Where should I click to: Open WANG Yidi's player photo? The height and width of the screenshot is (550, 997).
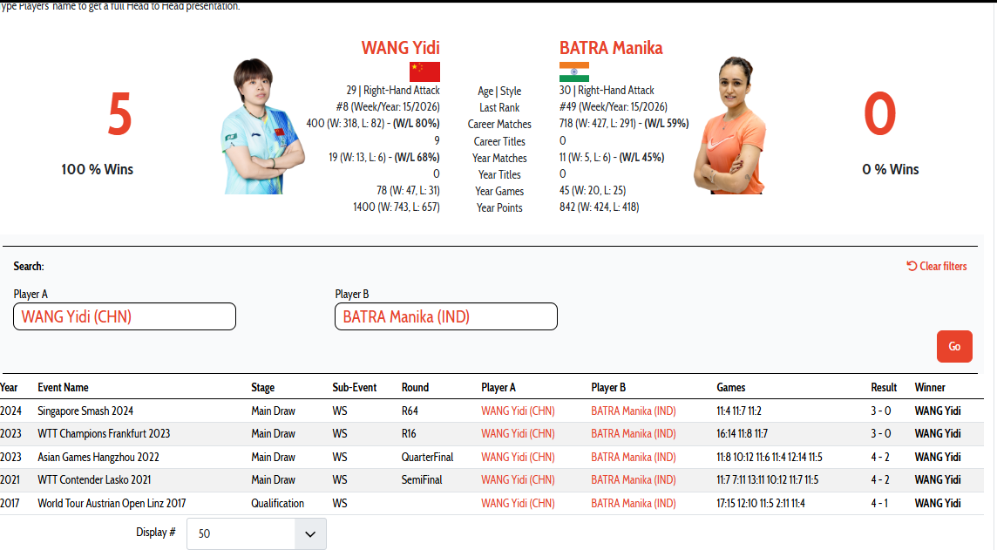point(262,126)
